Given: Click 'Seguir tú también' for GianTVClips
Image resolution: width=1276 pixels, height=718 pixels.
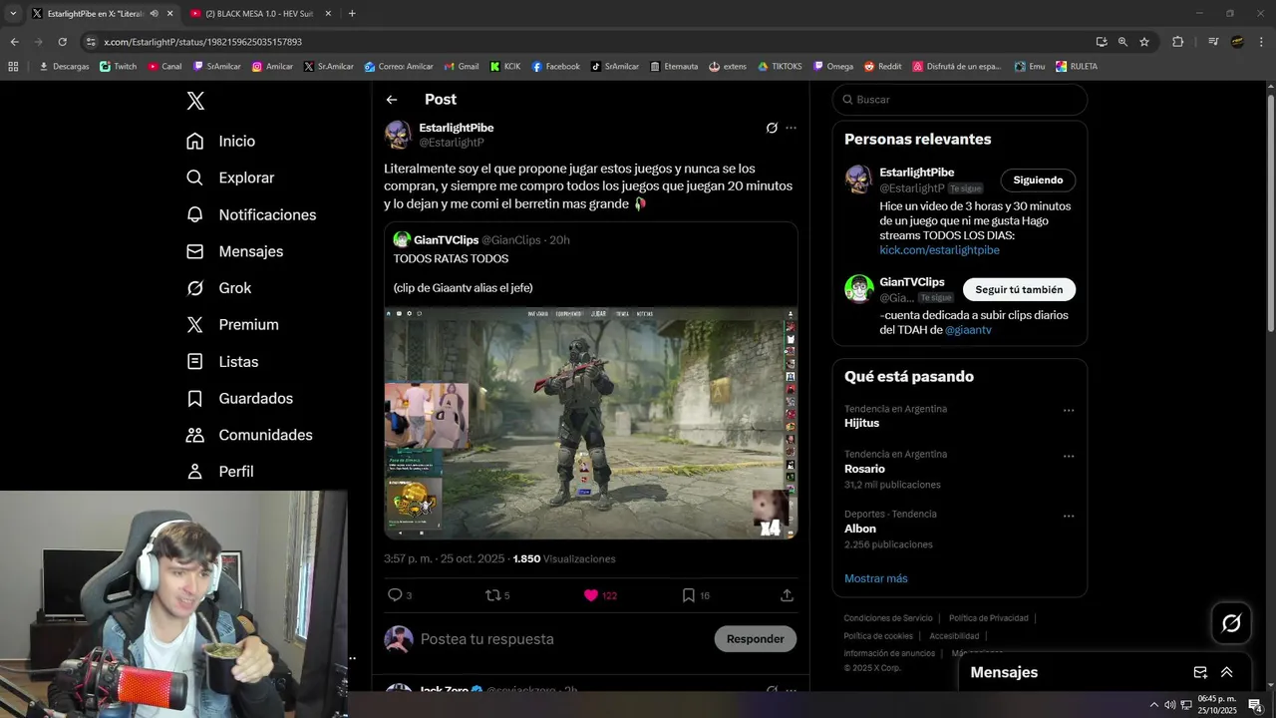Looking at the screenshot, I should pyautogui.click(x=1019, y=290).
